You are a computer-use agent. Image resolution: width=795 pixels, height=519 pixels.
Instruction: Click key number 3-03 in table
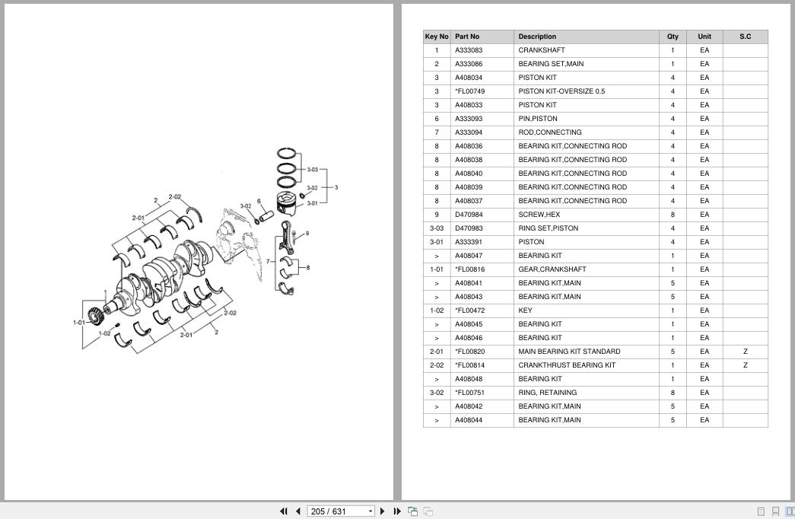[x=437, y=228]
